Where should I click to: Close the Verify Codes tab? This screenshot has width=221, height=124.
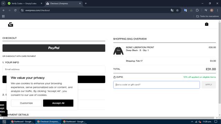tap(41, 3)
